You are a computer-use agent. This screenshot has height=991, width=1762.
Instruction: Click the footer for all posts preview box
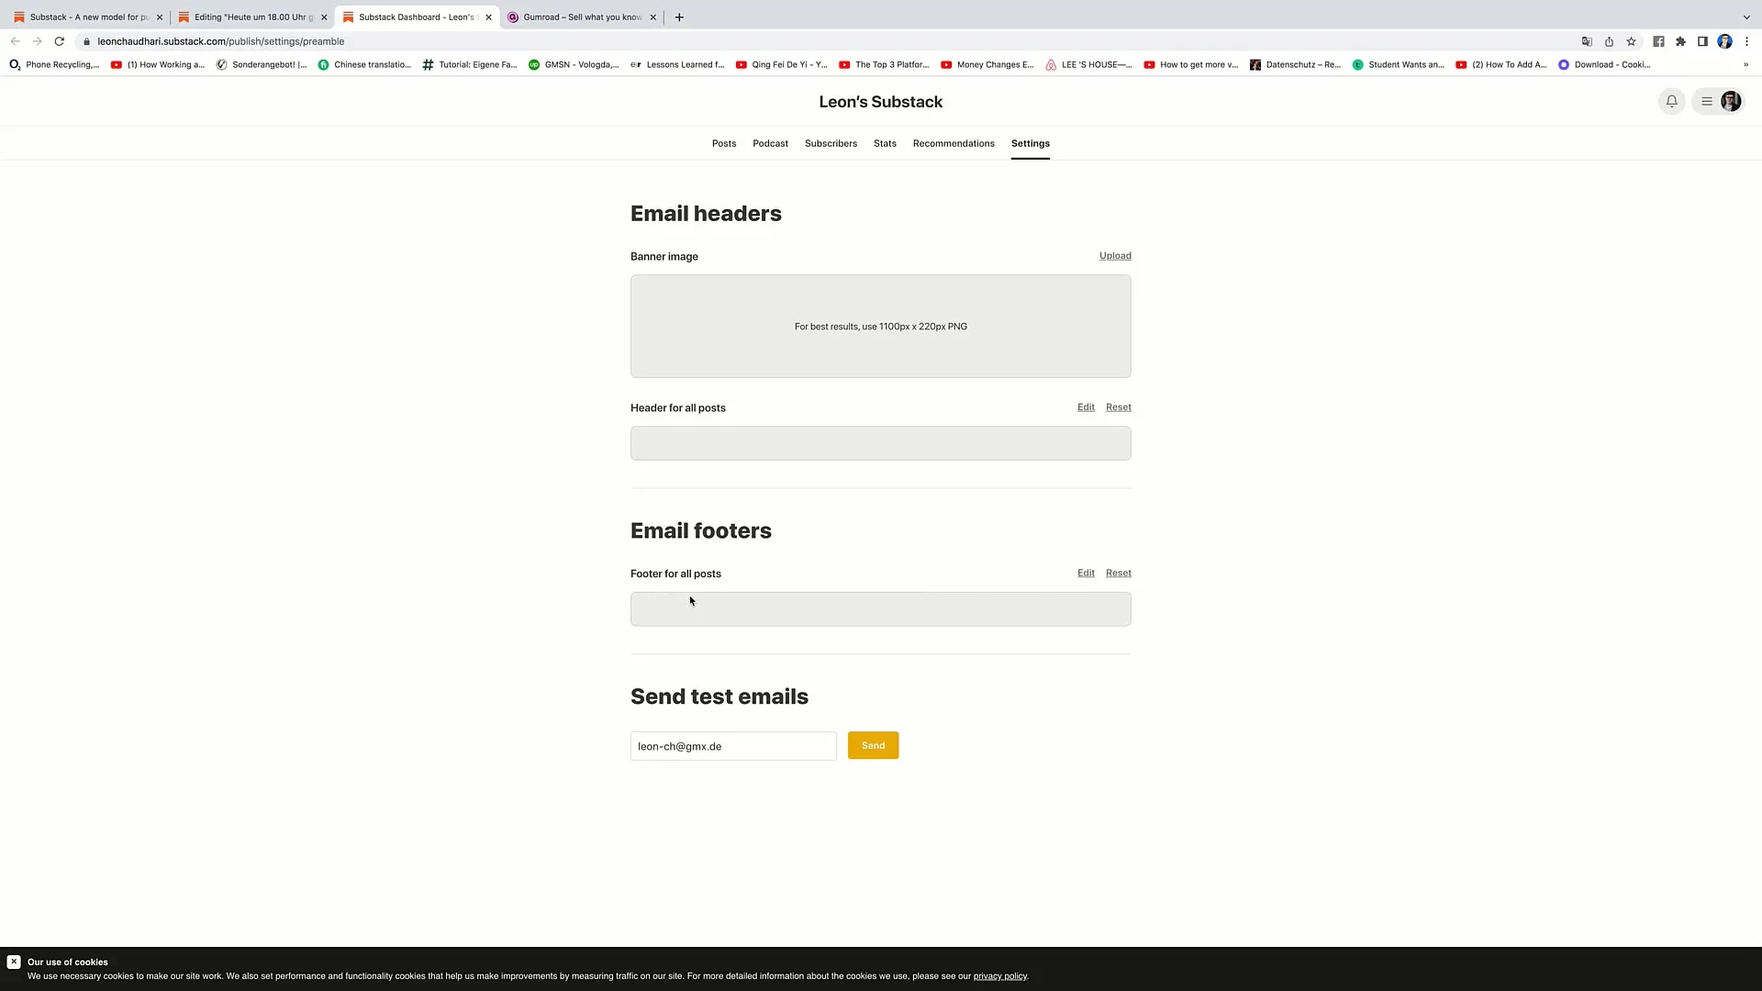point(880,609)
